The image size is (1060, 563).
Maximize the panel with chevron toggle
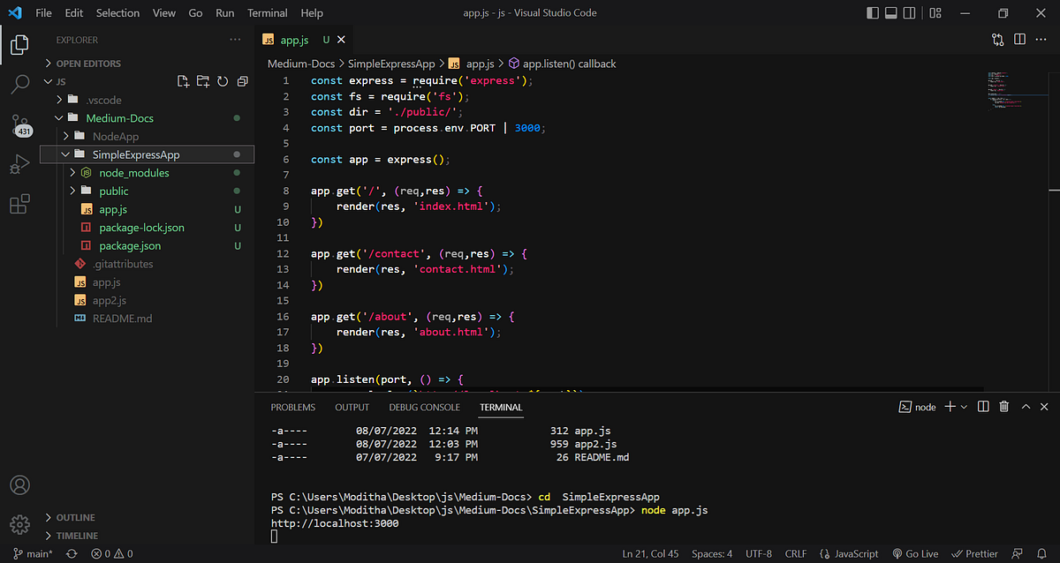1024,406
